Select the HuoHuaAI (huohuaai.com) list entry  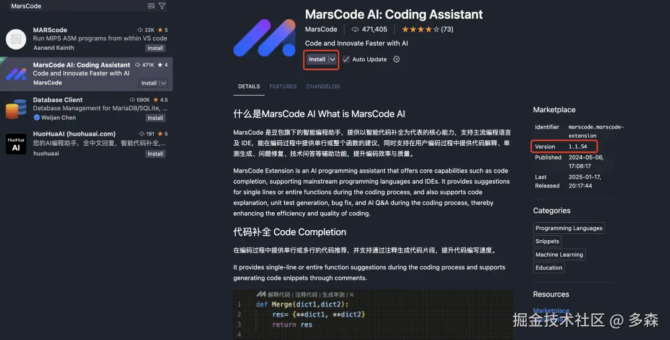tap(86, 144)
